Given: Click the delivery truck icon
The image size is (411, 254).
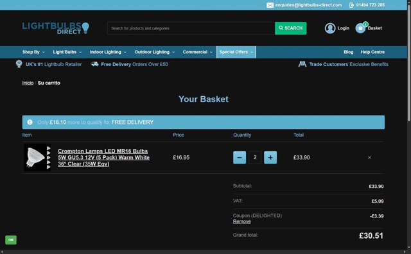Looking at the screenshot, I should click(x=94, y=64).
